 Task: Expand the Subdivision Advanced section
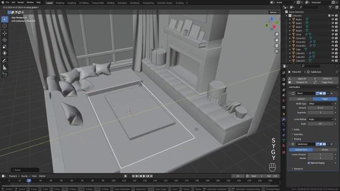[298, 169]
